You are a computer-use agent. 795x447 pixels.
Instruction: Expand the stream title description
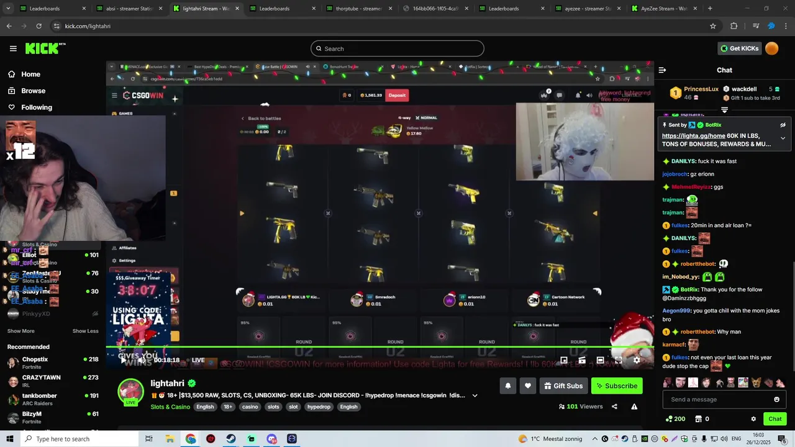click(x=475, y=395)
